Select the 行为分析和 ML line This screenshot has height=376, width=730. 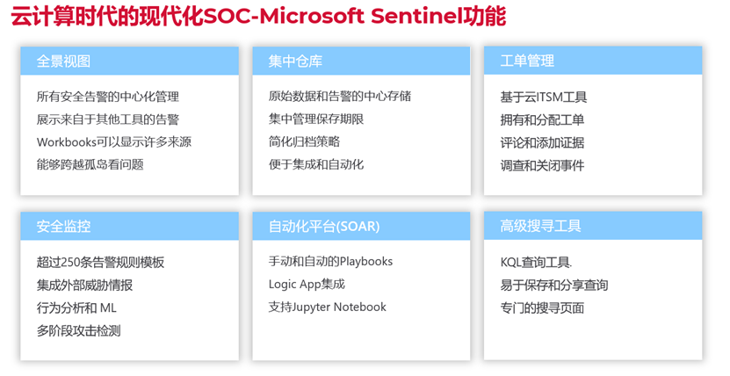(76, 307)
